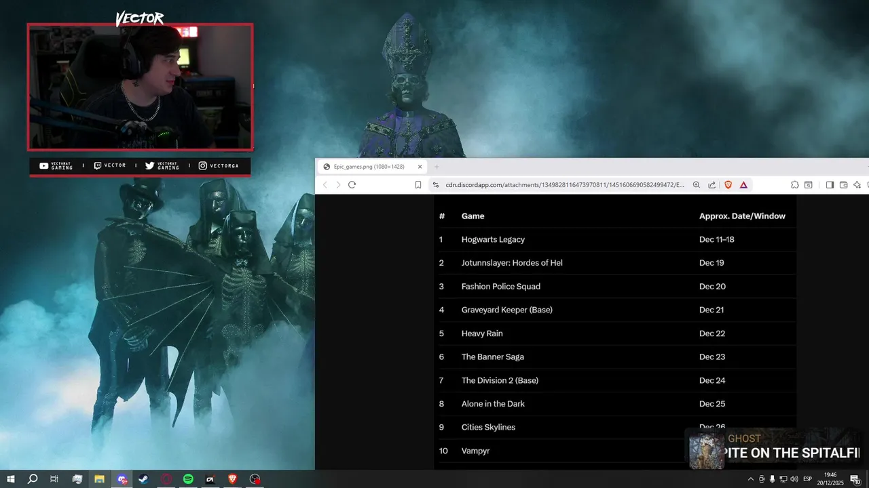Open the Windows Start menu
The width and height of the screenshot is (869, 488).
pyautogui.click(x=10, y=479)
